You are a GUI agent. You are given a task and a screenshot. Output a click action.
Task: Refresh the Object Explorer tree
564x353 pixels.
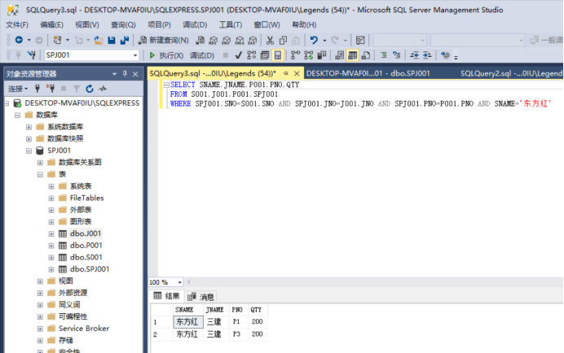click(x=90, y=89)
